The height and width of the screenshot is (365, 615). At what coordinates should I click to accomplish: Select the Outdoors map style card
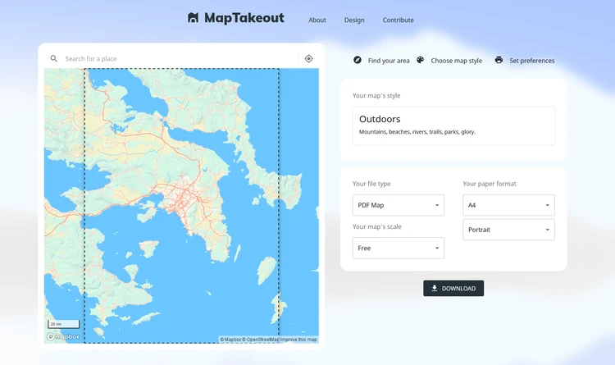pyautogui.click(x=453, y=125)
